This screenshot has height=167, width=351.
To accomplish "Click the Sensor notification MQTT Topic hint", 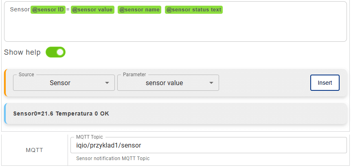I will tap(113, 158).
